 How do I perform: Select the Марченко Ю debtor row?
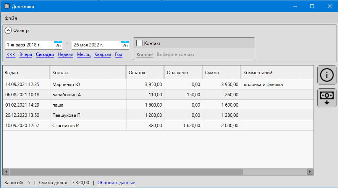point(88,84)
